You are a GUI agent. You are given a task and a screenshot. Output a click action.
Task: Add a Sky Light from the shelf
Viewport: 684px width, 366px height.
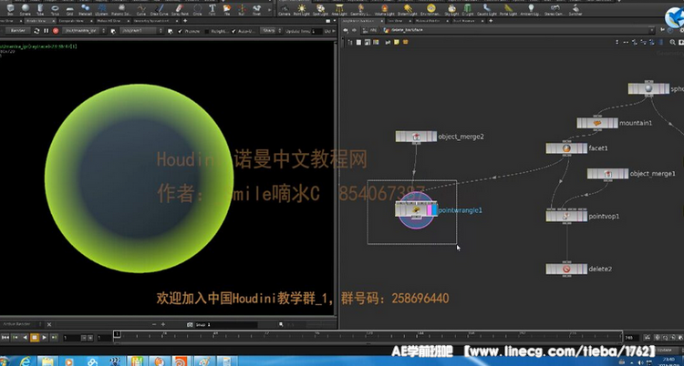click(452, 9)
